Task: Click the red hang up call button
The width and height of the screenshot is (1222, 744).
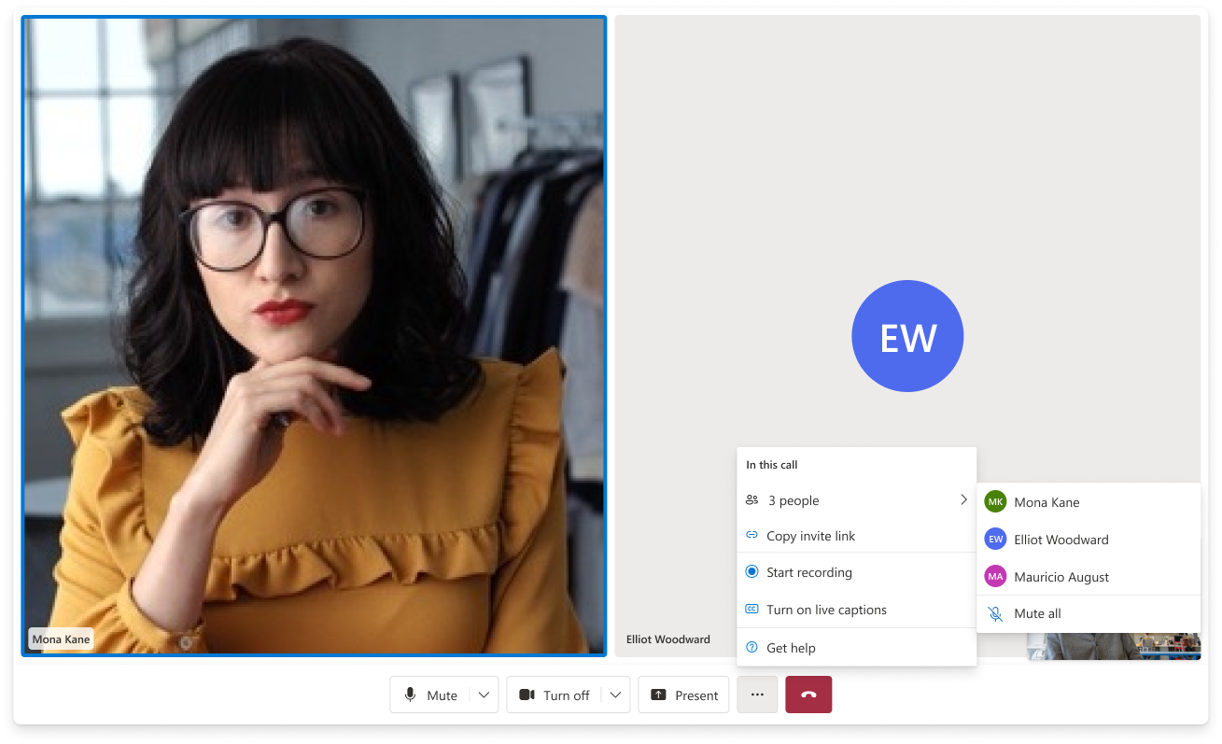Action: [808, 695]
